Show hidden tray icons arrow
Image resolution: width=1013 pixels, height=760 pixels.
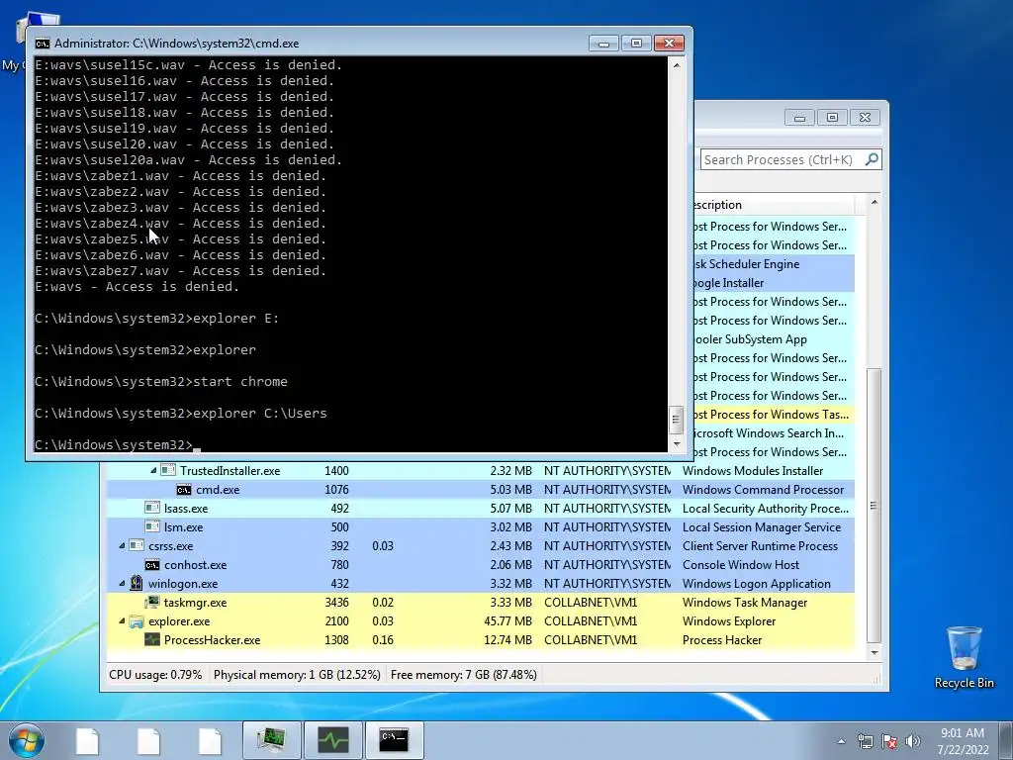tap(841, 741)
